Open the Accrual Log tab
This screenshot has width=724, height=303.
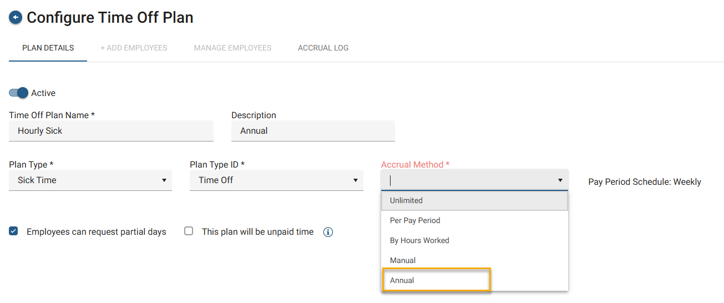(323, 48)
